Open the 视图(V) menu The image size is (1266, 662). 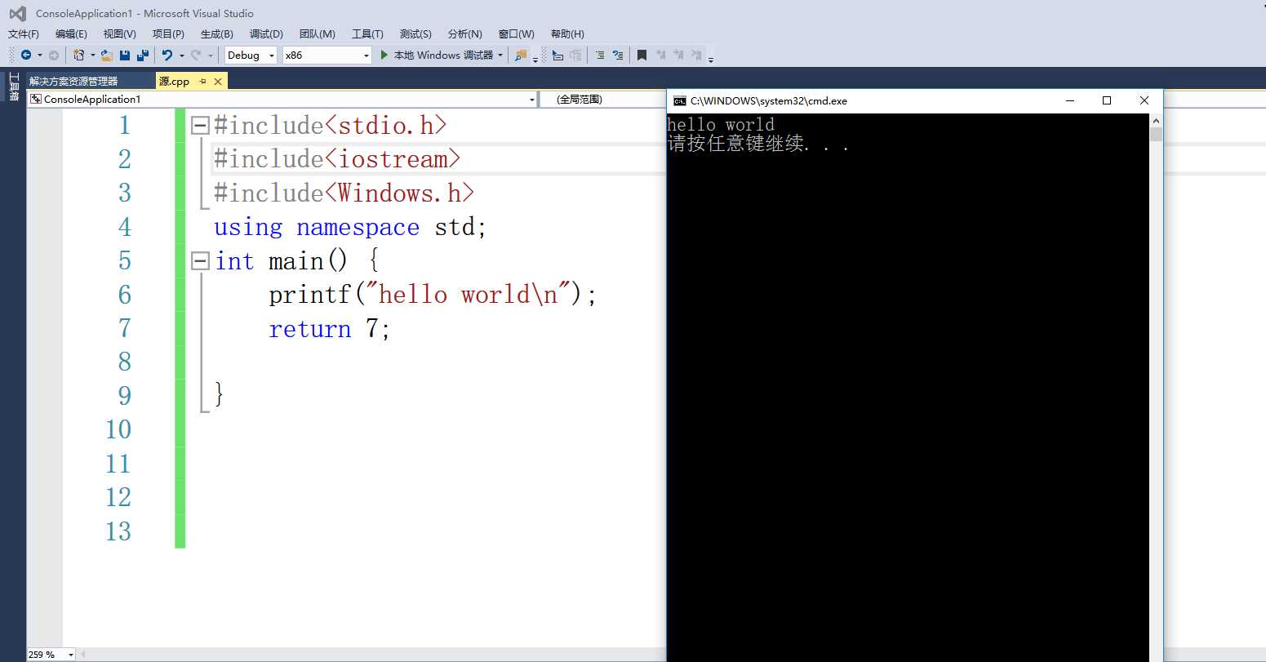[x=119, y=33]
